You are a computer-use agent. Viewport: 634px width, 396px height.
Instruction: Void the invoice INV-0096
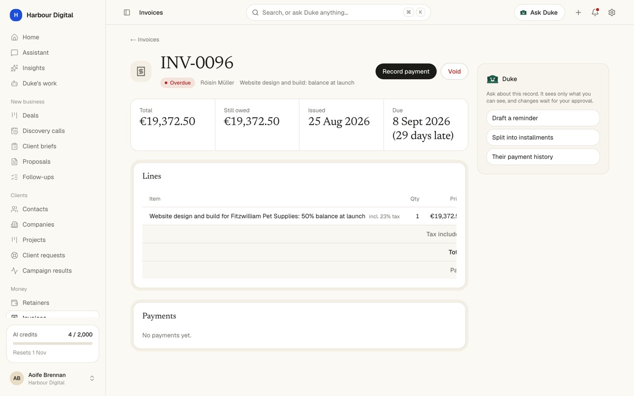[x=454, y=71]
